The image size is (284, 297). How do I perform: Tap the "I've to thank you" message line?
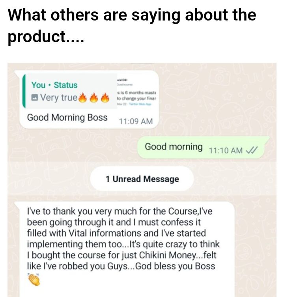(x=120, y=211)
